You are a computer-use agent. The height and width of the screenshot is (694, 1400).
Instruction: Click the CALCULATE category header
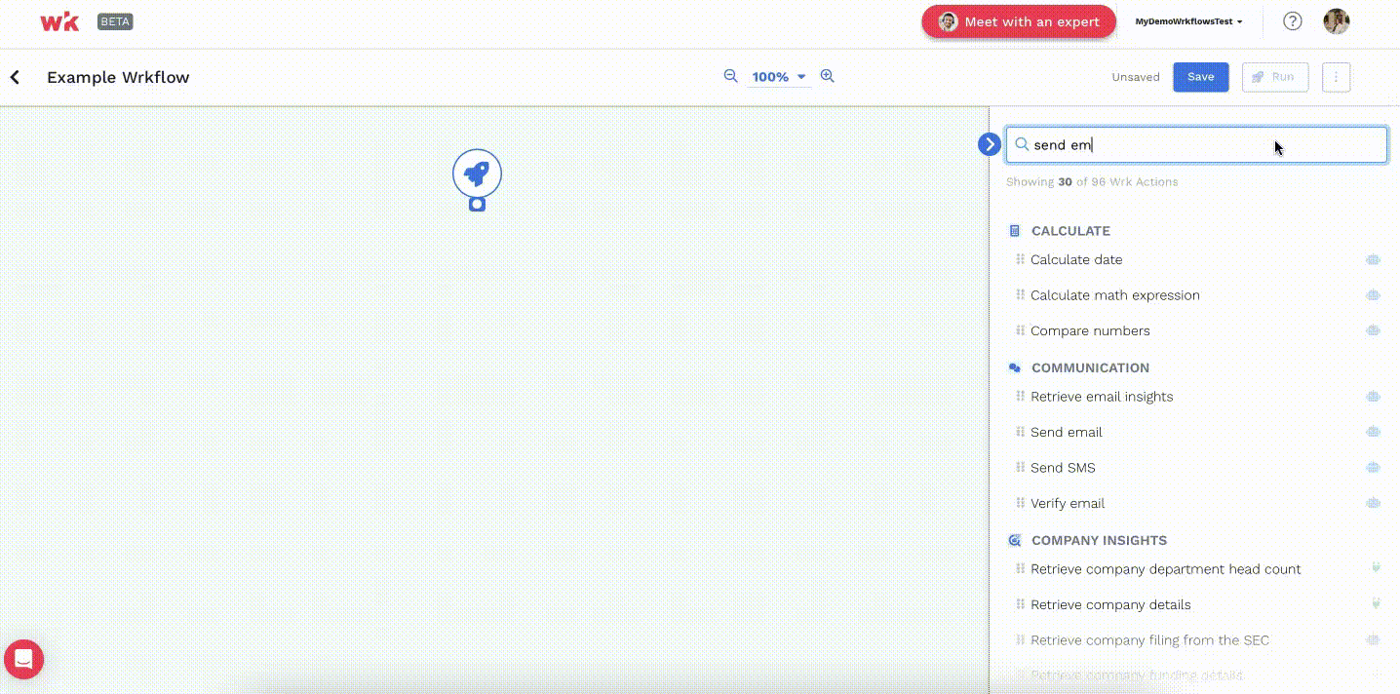1070,231
